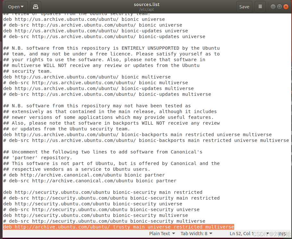Click the commented deb-src bionic multiverse line
Screen dimensions: 292x239
[x=93, y=83]
